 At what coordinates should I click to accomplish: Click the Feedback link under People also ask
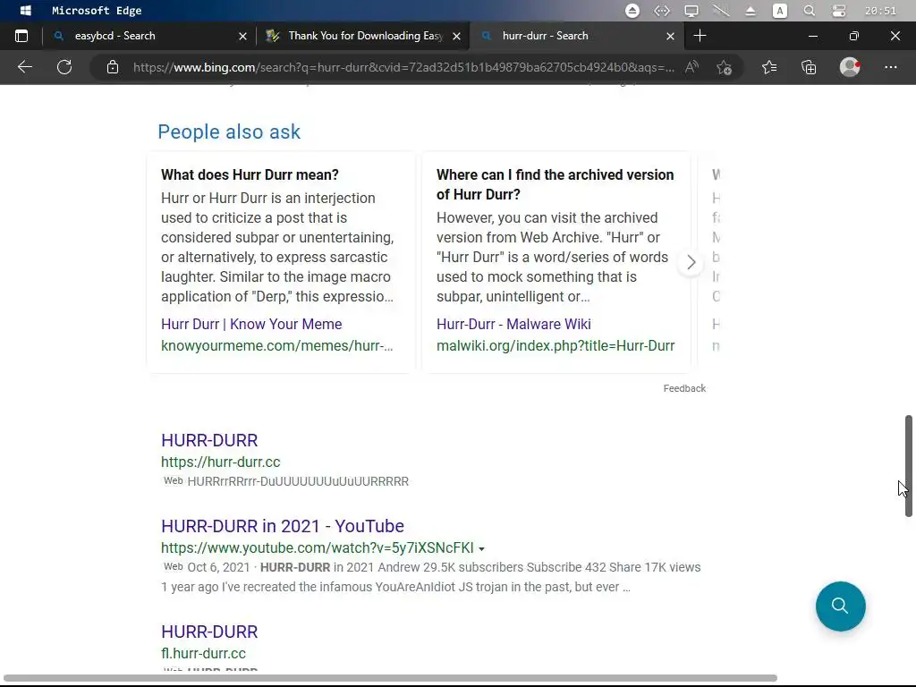click(684, 388)
